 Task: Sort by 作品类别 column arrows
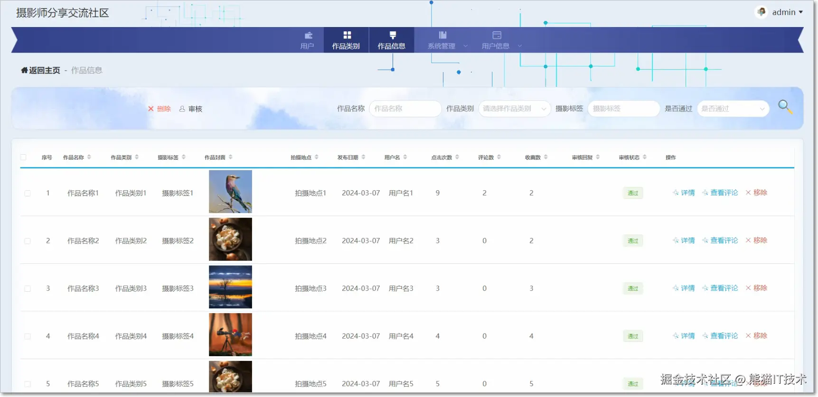[x=137, y=157]
